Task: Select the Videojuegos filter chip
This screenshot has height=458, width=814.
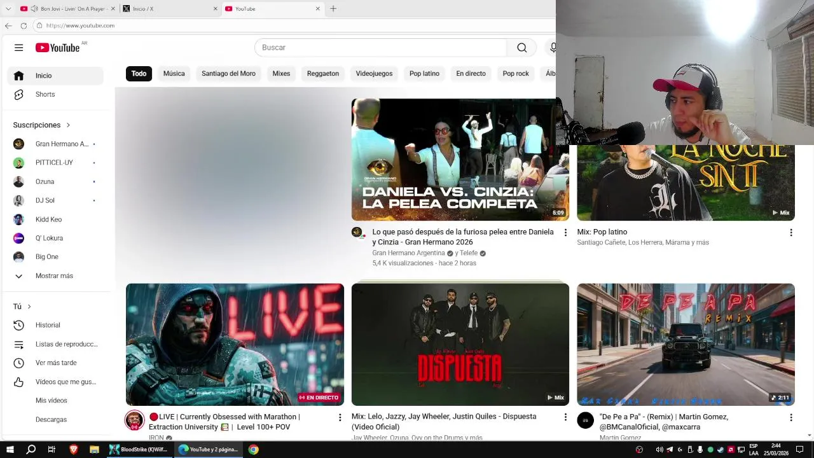Action: click(x=374, y=74)
